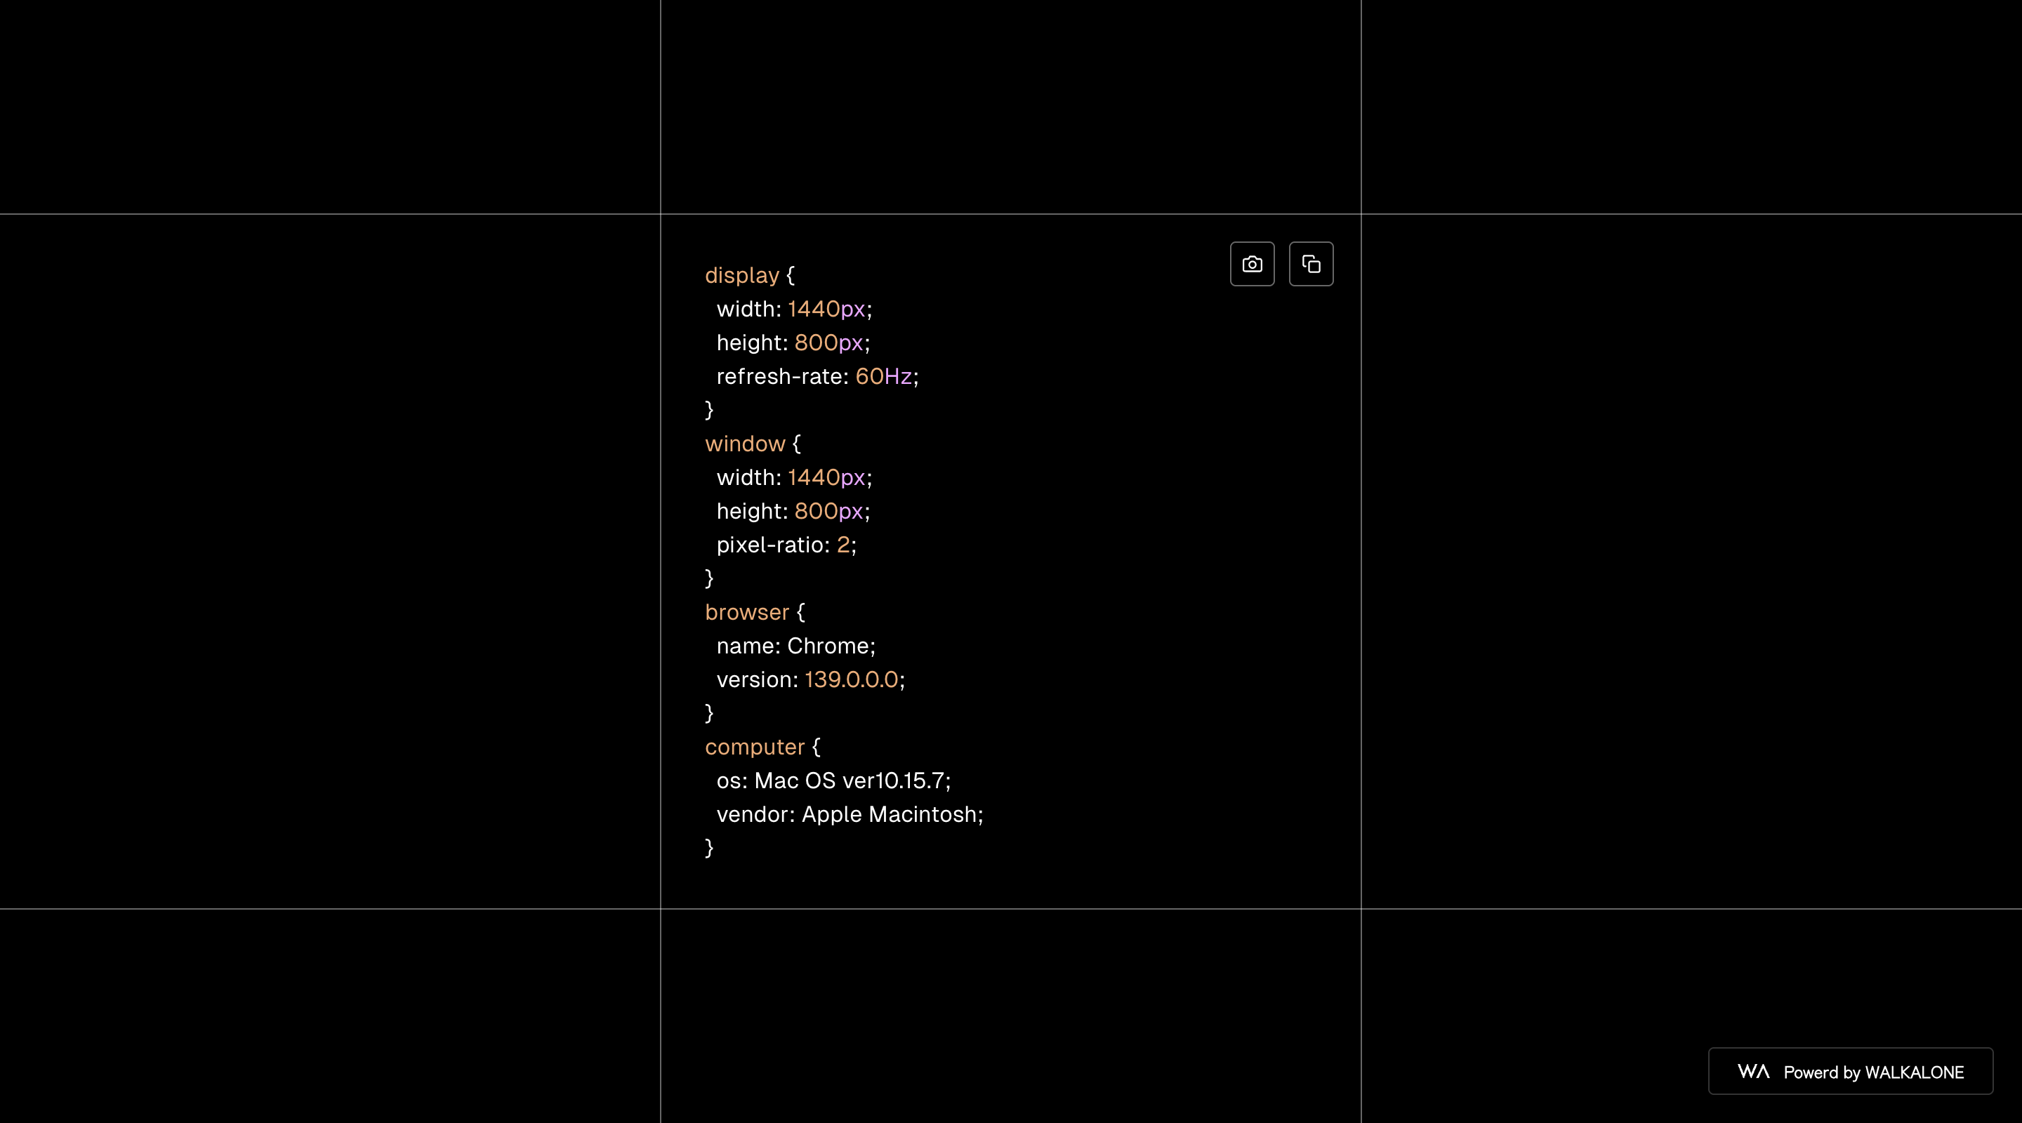Click the browser name Chrome text
This screenshot has height=1123, width=2022.
(828, 646)
